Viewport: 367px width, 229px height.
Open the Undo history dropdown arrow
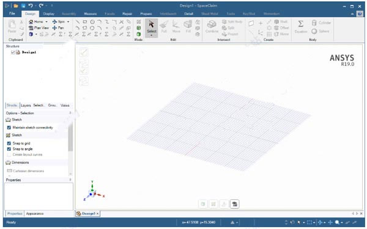35,5
